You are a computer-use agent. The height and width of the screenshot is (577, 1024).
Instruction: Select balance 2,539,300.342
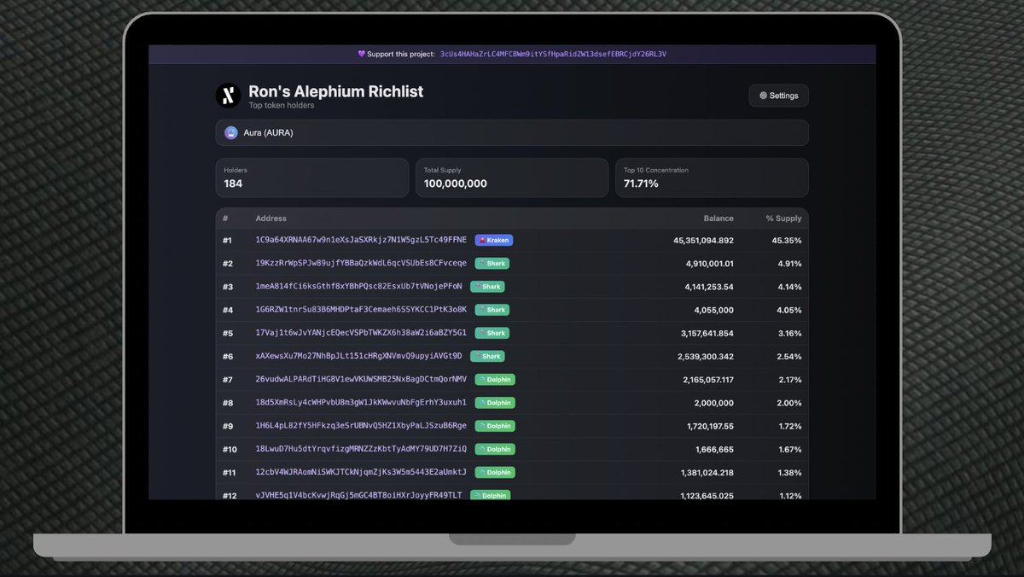[x=706, y=356]
